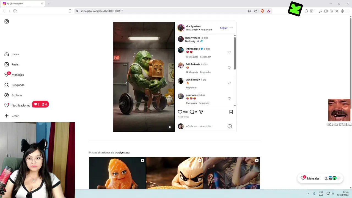Follow shaolynsteez with the Seguir button

click(x=224, y=28)
